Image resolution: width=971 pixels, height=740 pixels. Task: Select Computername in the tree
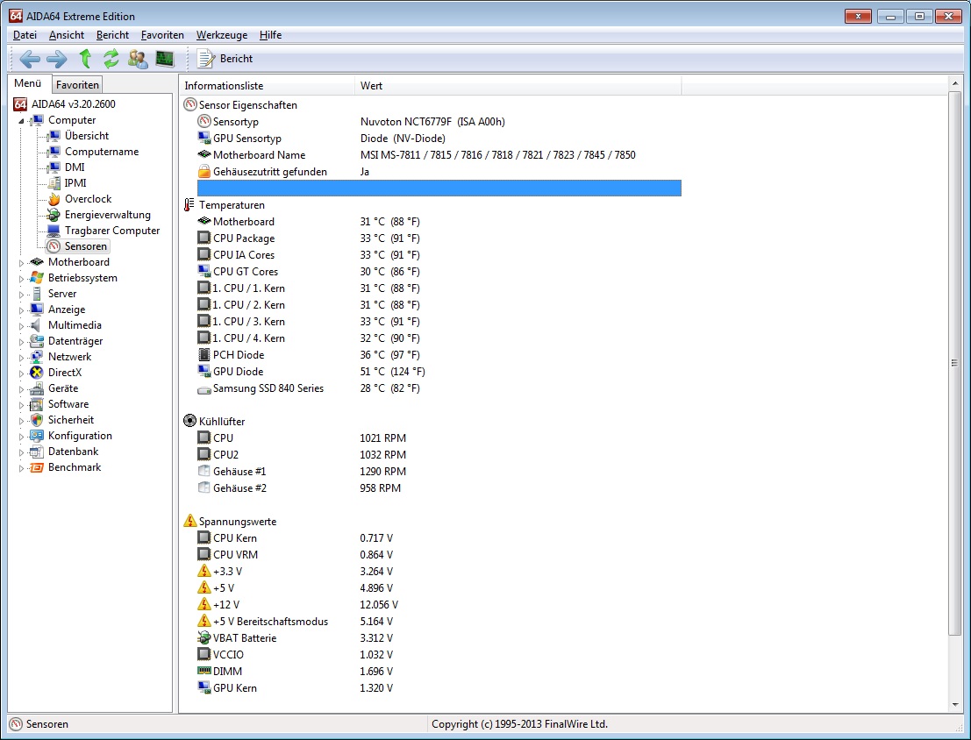102,152
